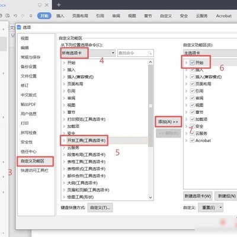Click the 新建组(N) button
The height and width of the screenshot is (237, 237).
coord(226,196)
